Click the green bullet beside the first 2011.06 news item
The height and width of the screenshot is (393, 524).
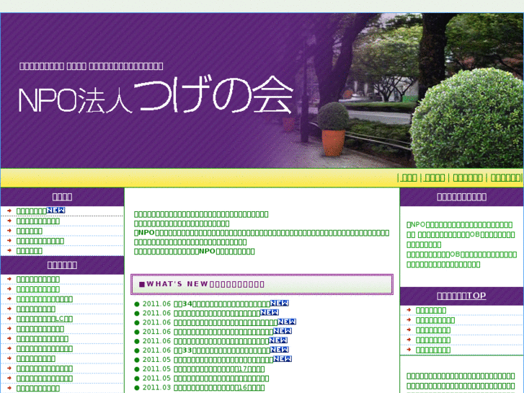pyautogui.click(x=137, y=304)
